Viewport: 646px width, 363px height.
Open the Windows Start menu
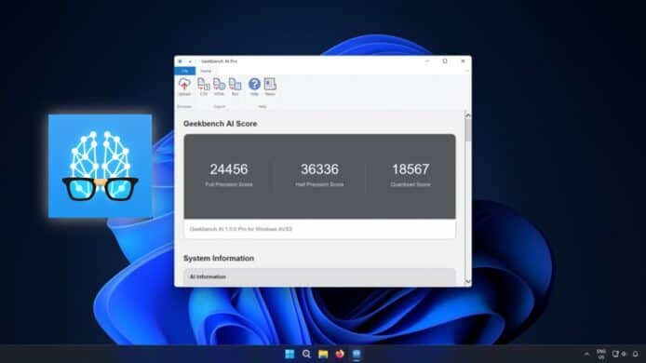coord(289,354)
